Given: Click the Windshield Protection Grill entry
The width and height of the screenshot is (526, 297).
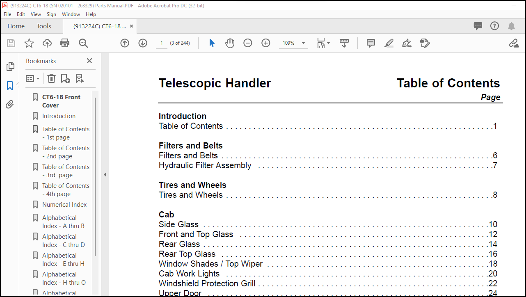Looking at the screenshot, I should (x=207, y=283).
